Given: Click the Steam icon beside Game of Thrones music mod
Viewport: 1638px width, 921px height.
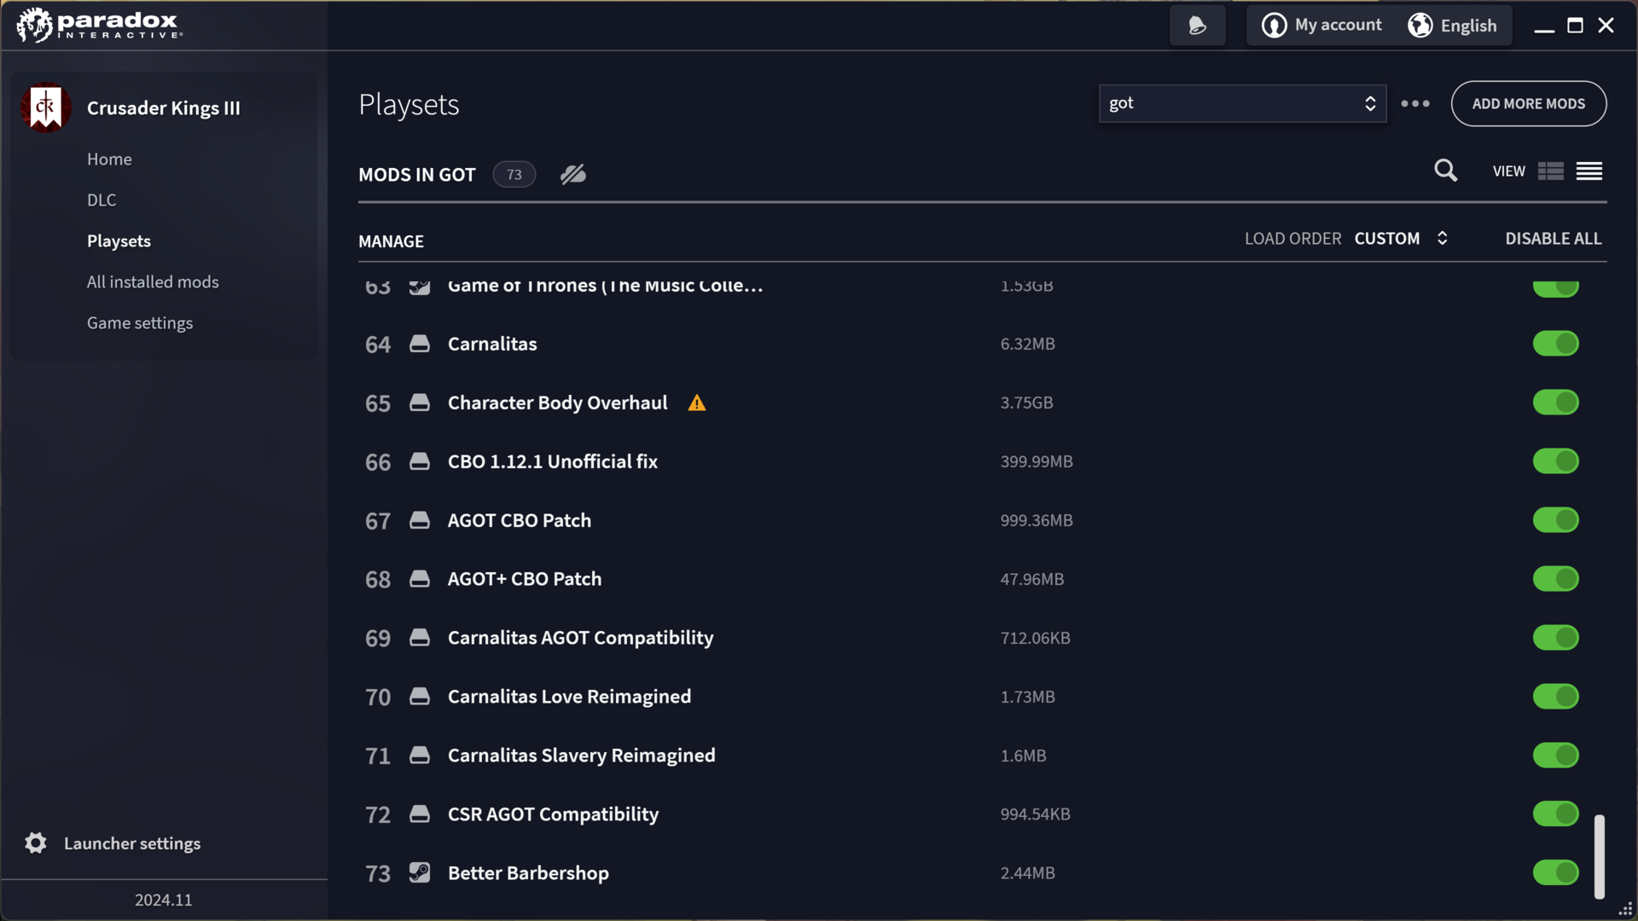Looking at the screenshot, I should pyautogui.click(x=419, y=287).
